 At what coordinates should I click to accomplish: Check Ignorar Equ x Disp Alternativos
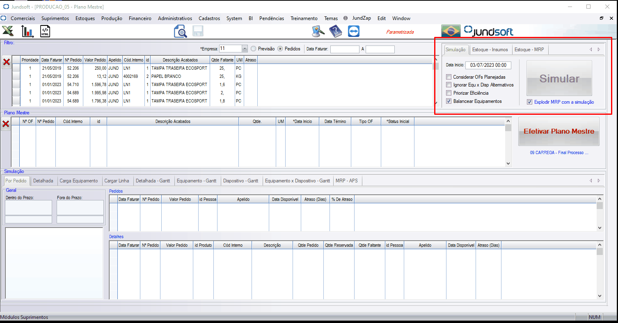(449, 85)
